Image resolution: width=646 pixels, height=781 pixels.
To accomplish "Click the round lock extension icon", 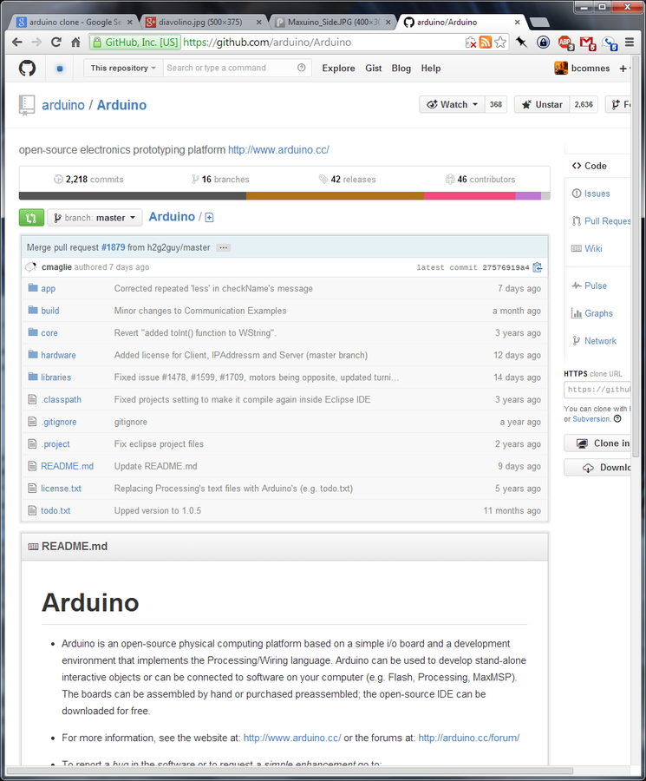I will click(x=543, y=43).
